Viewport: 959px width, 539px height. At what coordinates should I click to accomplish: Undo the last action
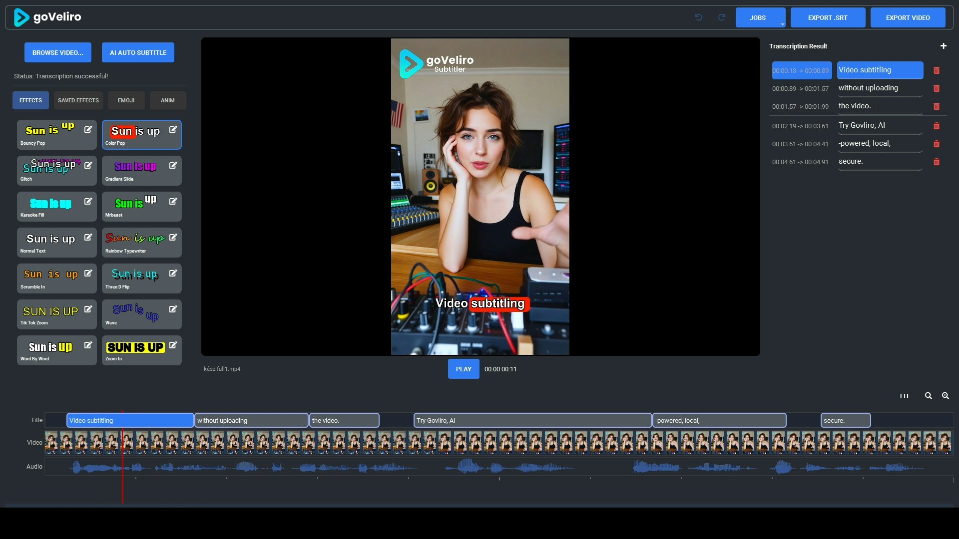point(698,17)
